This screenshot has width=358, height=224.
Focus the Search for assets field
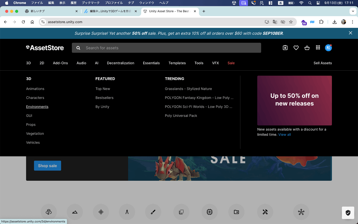[x=166, y=48]
